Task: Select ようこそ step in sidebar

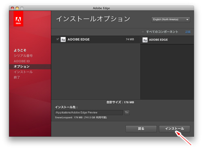Action: 20,50
